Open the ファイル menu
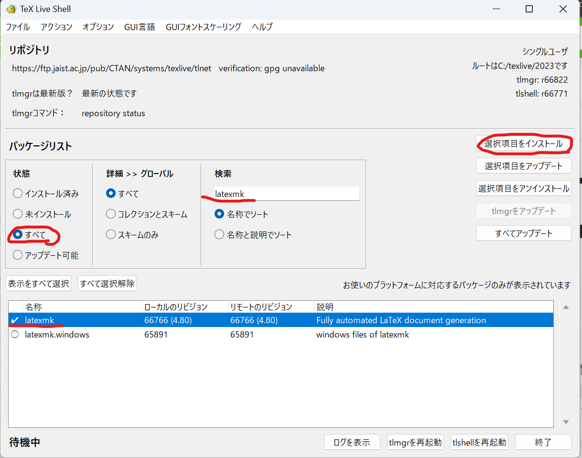The image size is (582, 458). [x=18, y=27]
